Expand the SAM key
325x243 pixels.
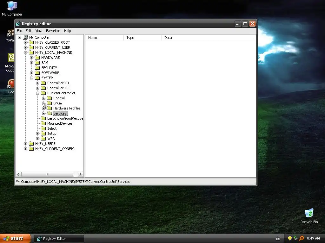tap(31, 63)
